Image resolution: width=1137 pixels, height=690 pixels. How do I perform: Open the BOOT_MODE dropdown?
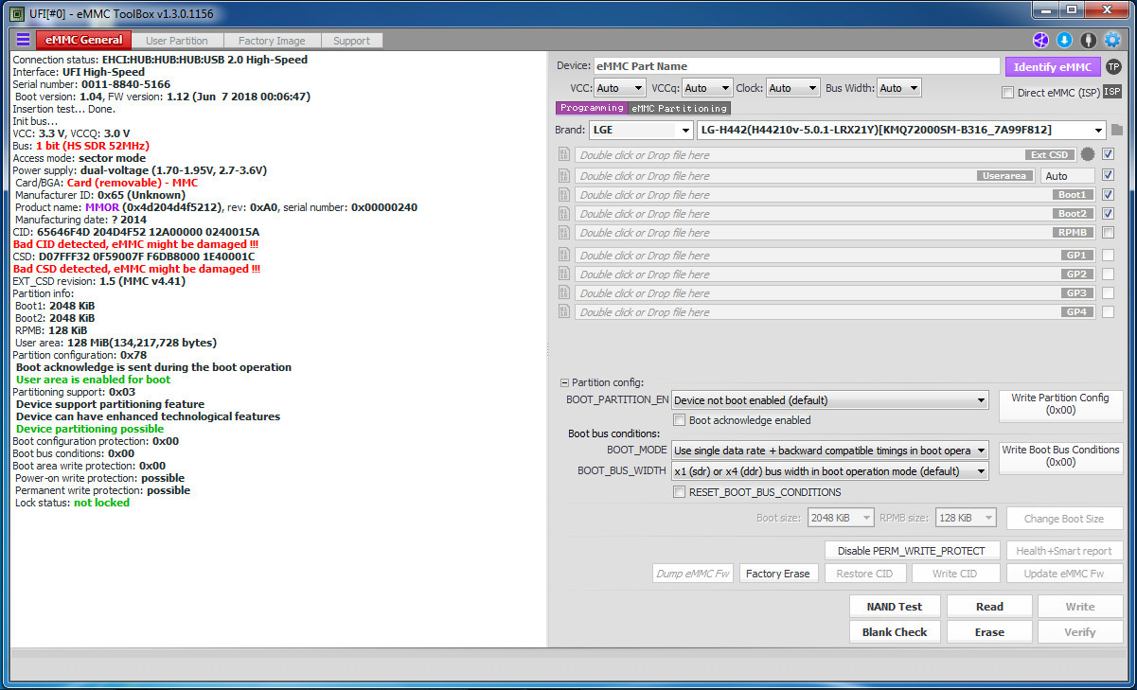pyautogui.click(x=829, y=451)
